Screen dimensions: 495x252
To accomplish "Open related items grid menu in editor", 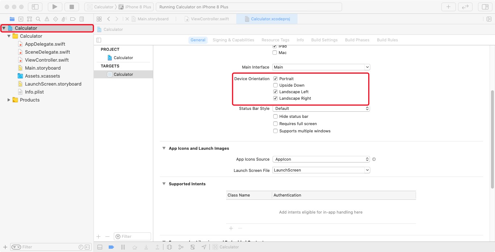I will coord(99,19).
